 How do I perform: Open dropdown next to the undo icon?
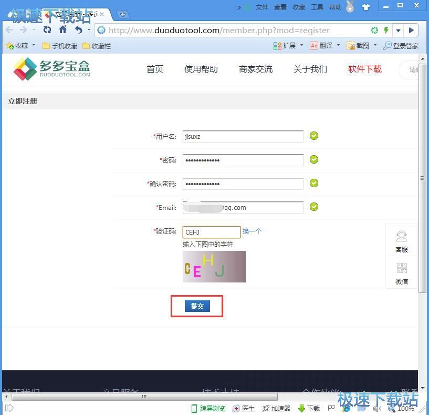click(x=89, y=29)
